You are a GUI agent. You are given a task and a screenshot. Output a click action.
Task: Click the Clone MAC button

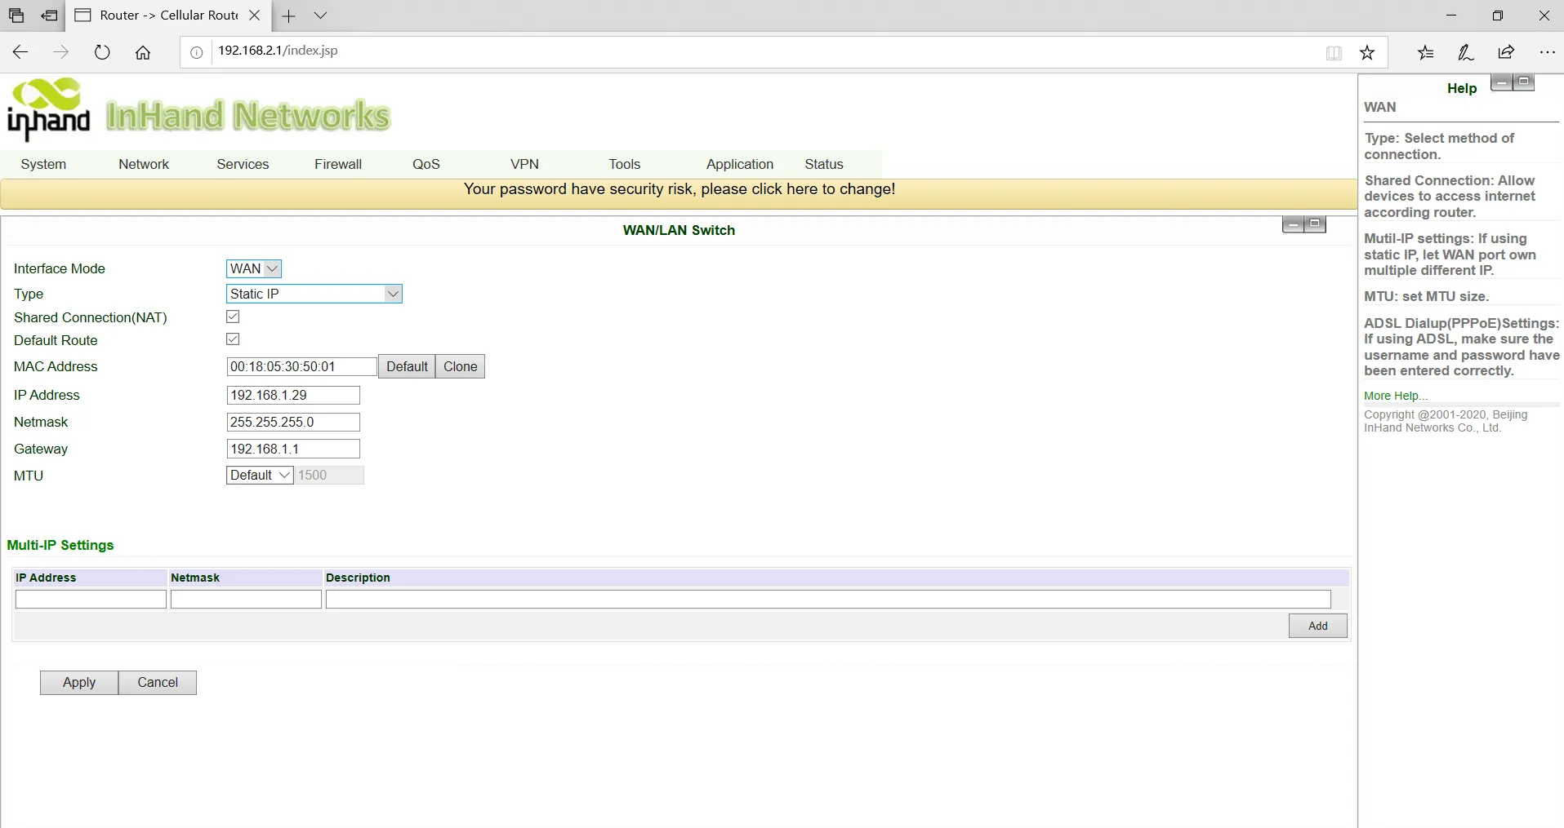[461, 366]
